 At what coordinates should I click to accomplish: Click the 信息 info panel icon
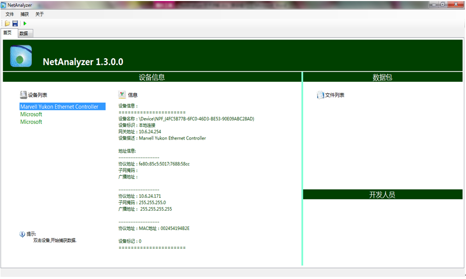pos(122,95)
